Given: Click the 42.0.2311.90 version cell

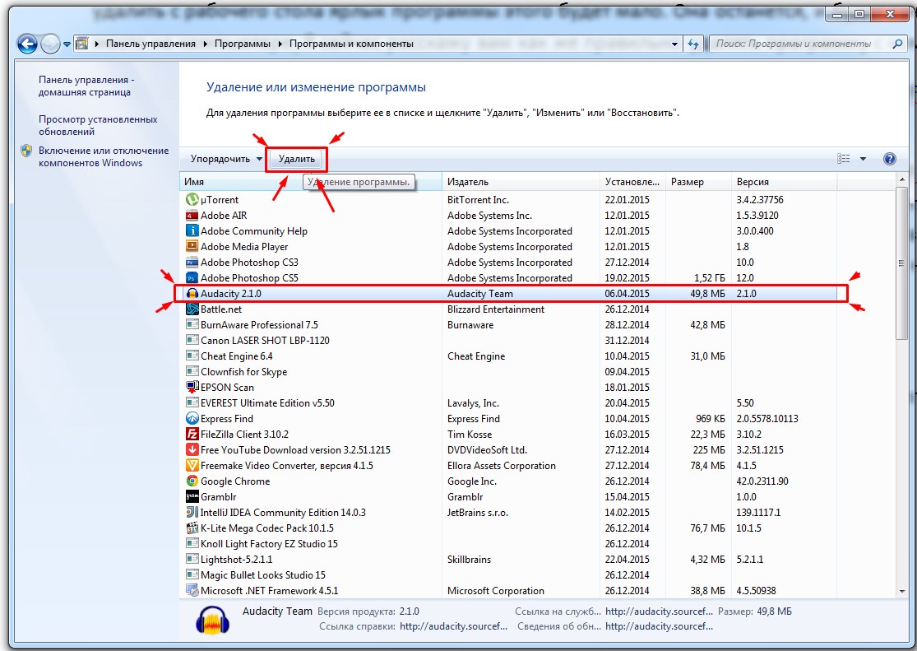Looking at the screenshot, I should 762,481.
